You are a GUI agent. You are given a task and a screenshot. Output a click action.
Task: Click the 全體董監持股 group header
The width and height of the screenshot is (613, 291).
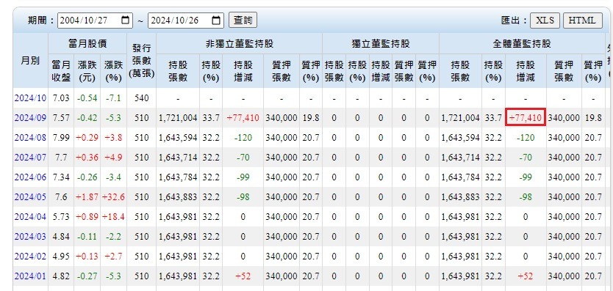click(x=522, y=44)
